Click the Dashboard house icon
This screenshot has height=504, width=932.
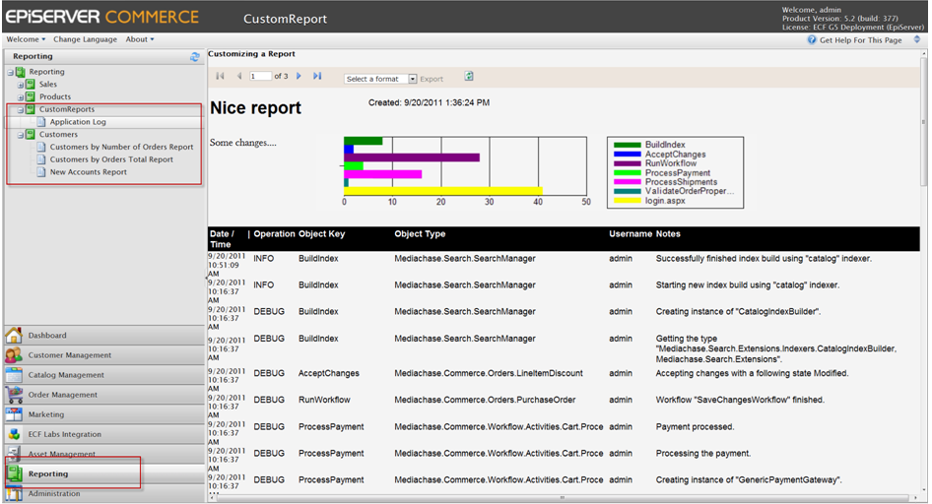pyautogui.click(x=15, y=336)
